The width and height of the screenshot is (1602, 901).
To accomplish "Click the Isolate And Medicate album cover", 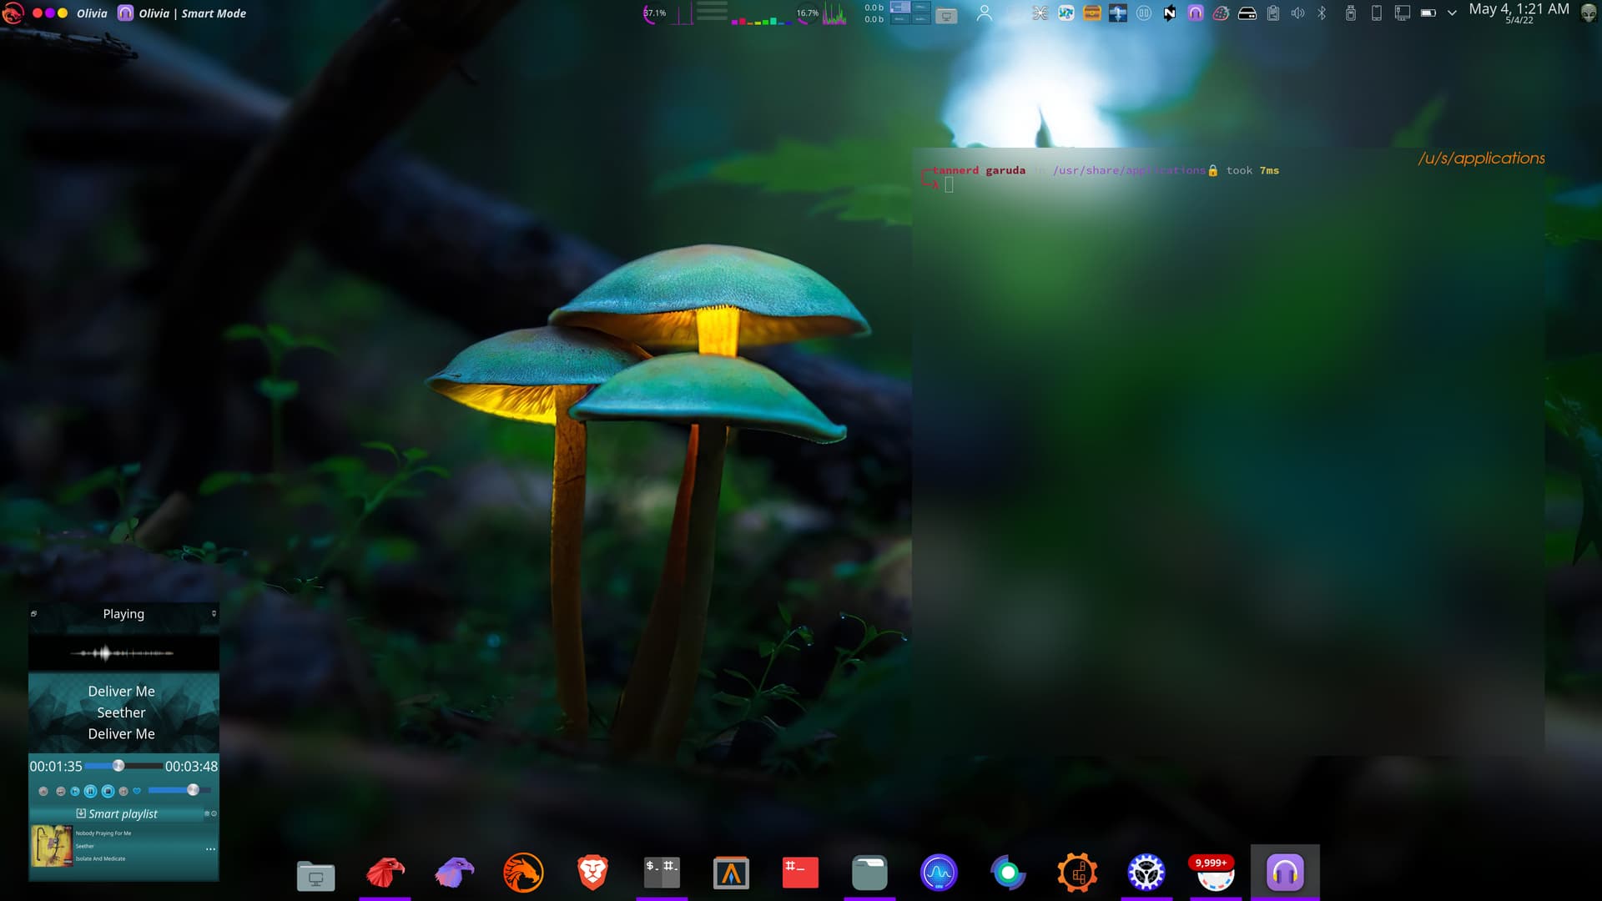I will coord(52,846).
